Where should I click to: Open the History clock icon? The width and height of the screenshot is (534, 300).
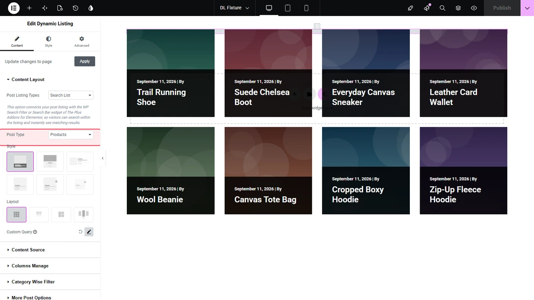click(76, 8)
